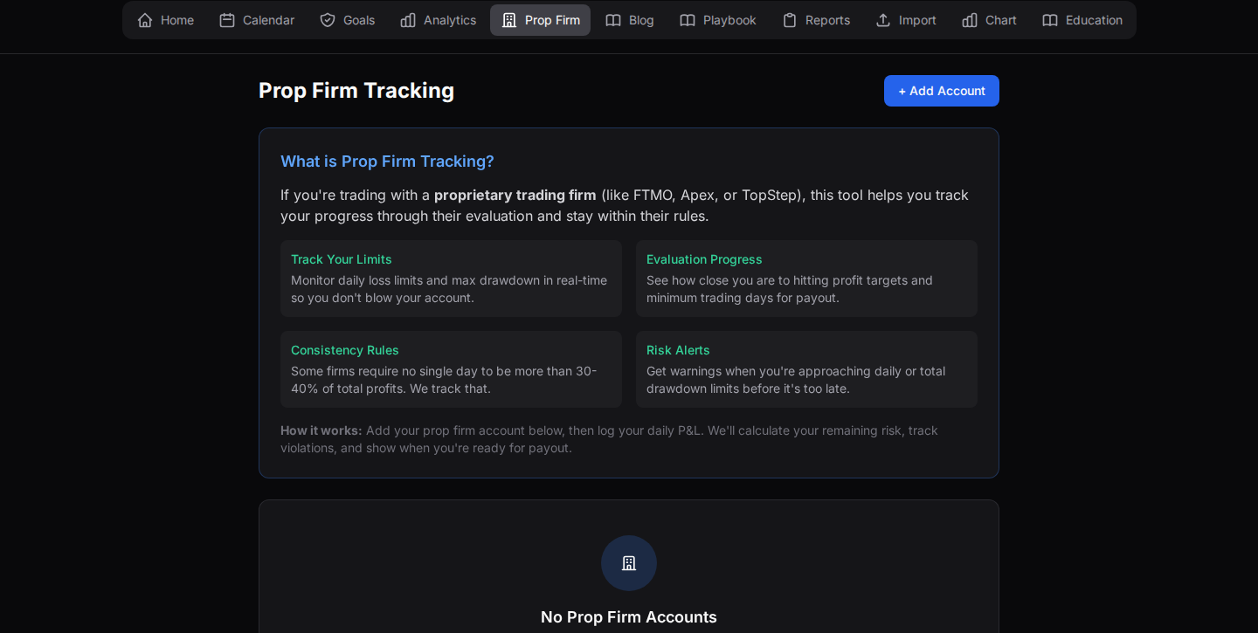This screenshot has height=633, width=1258.
Task: Click the Risk Alerts info card
Action: pos(806,368)
